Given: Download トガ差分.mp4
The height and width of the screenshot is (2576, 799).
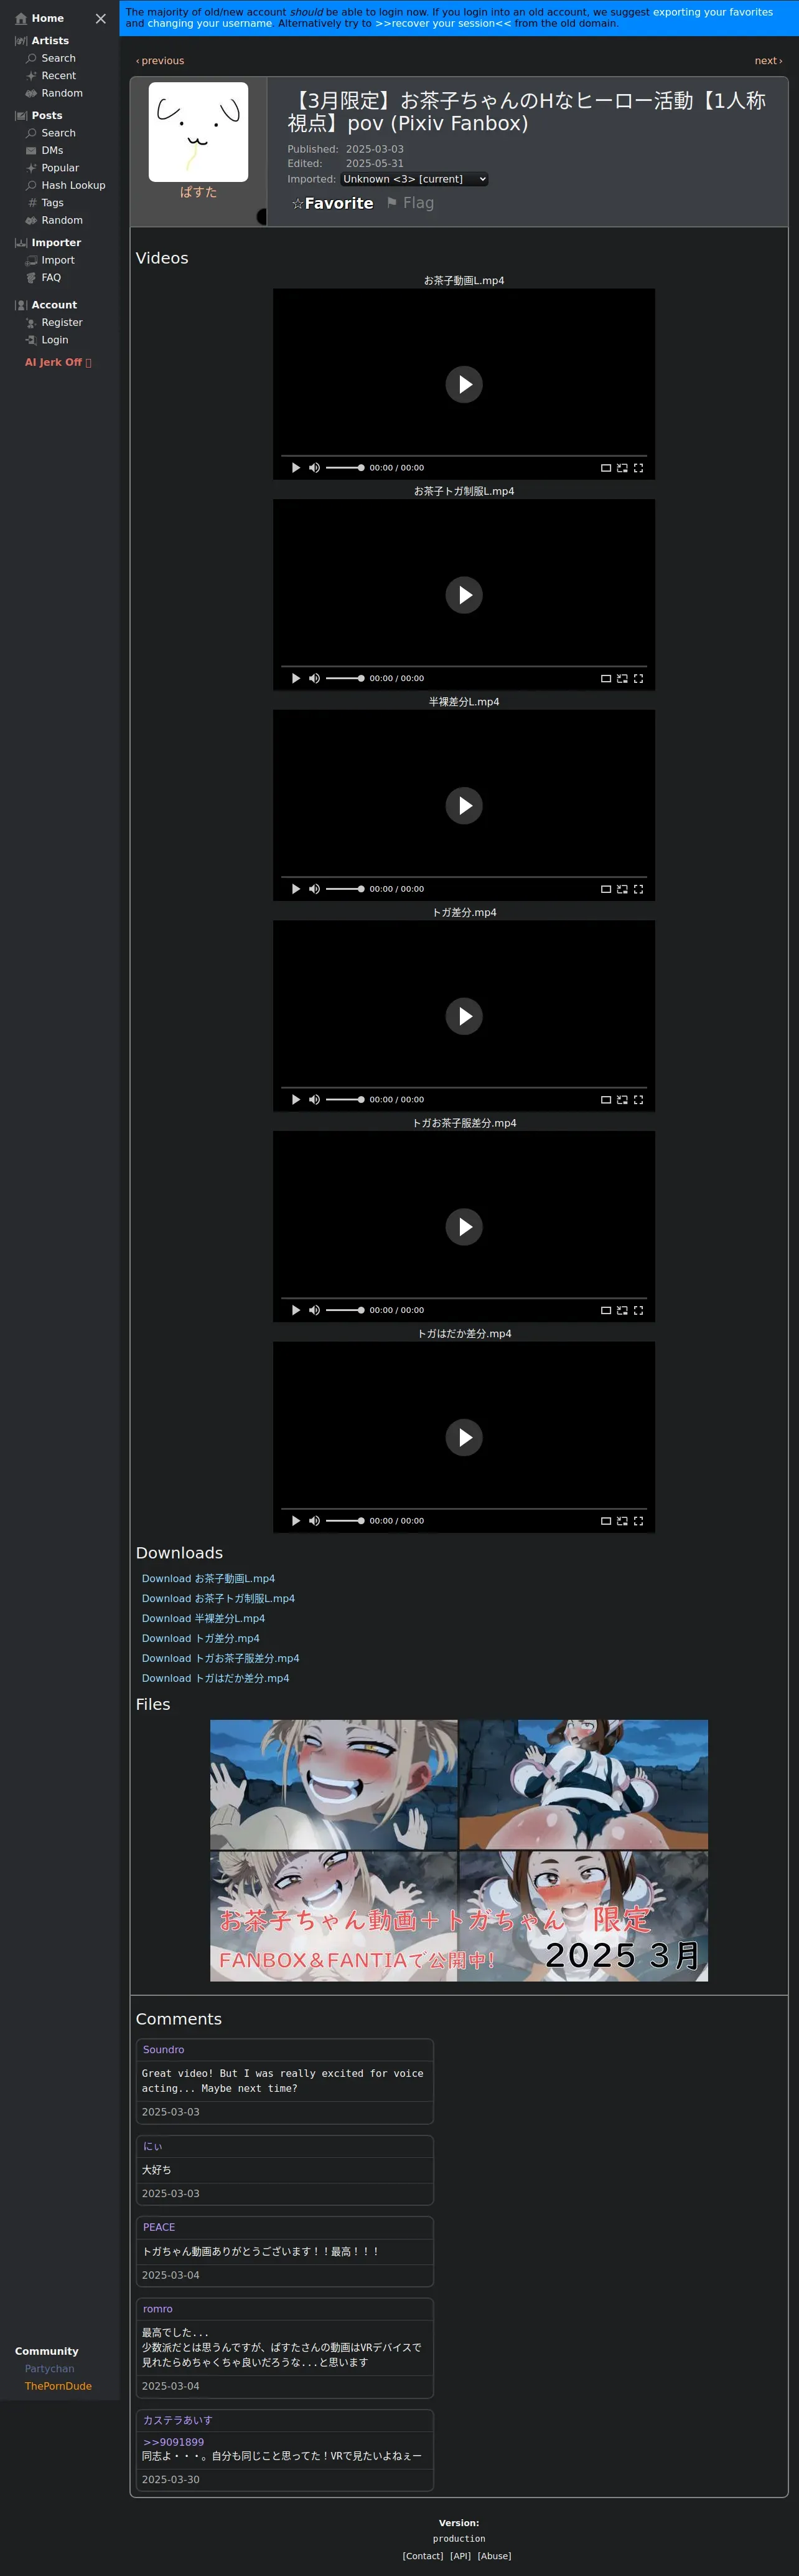Looking at the screenshot, I should [200, 1639].
